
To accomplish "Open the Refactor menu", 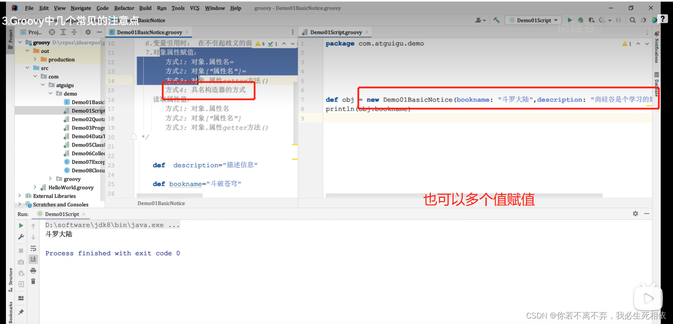I will [124, 8].
